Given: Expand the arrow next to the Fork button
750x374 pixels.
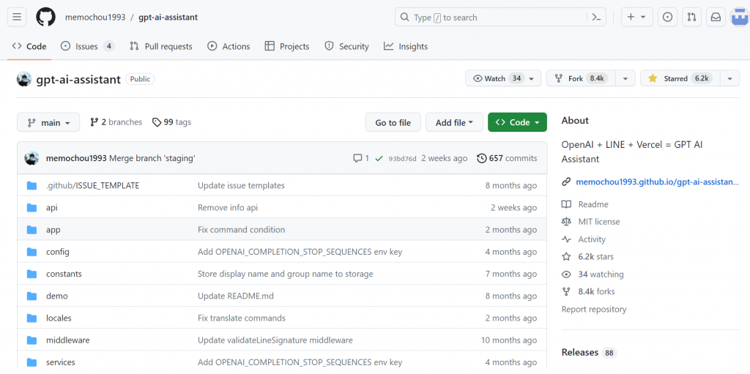Looking at the screenshot, I should click(x=625, y=78).
